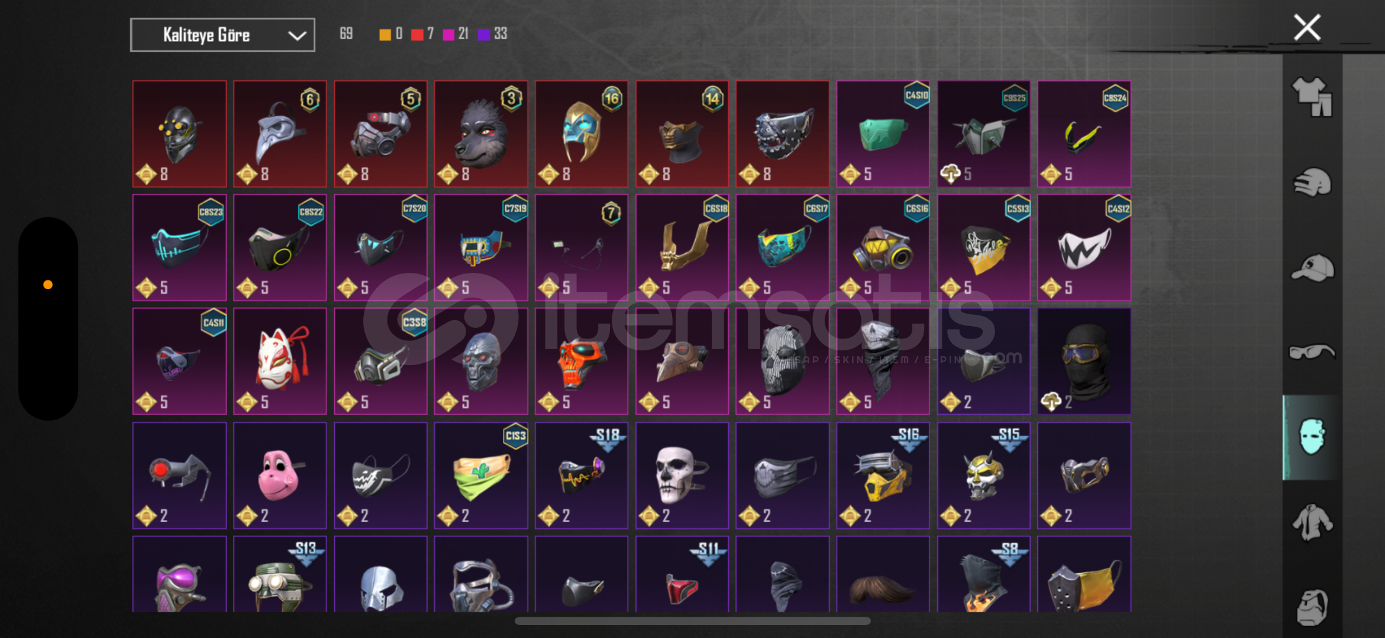Choose the pink dinosaur mask
The image size is (1385, 638).
coord(280,476)
